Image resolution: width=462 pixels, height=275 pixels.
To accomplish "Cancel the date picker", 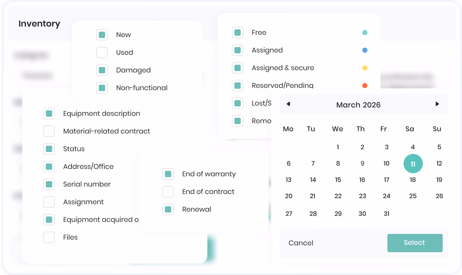I will 301,243.
